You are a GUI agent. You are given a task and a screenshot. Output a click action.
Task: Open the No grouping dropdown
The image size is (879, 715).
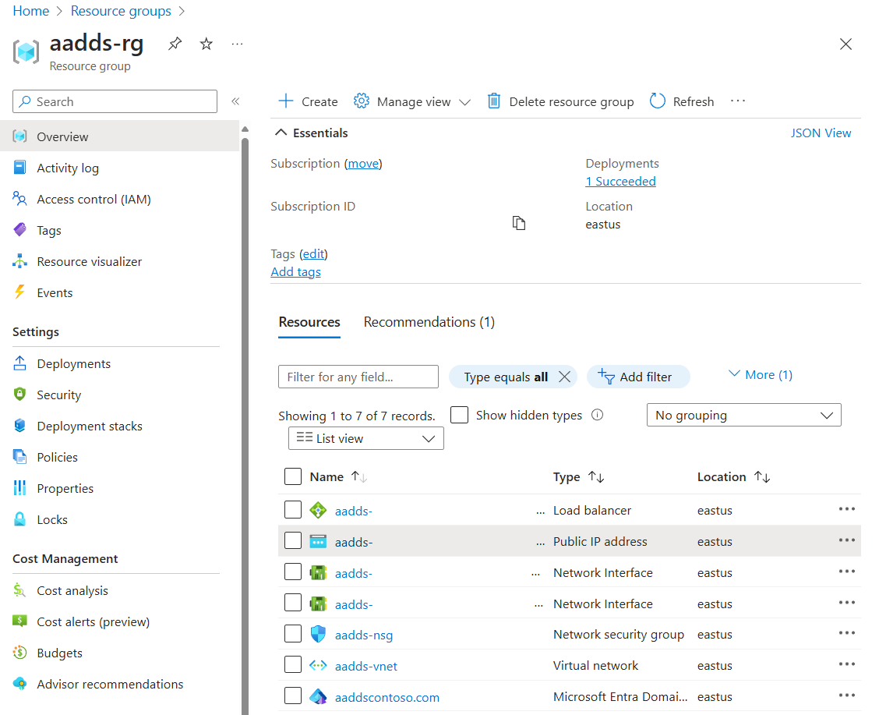(743, 415)
